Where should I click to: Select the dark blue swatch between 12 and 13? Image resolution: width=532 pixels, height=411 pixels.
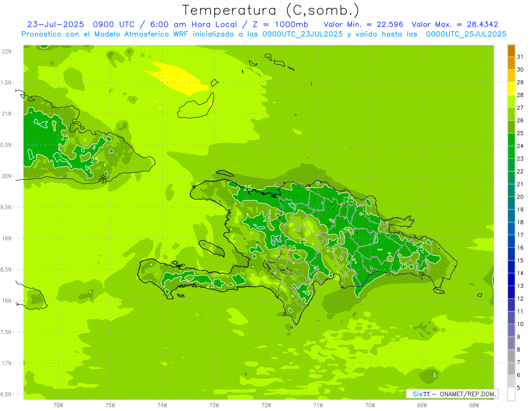point(511,292)
